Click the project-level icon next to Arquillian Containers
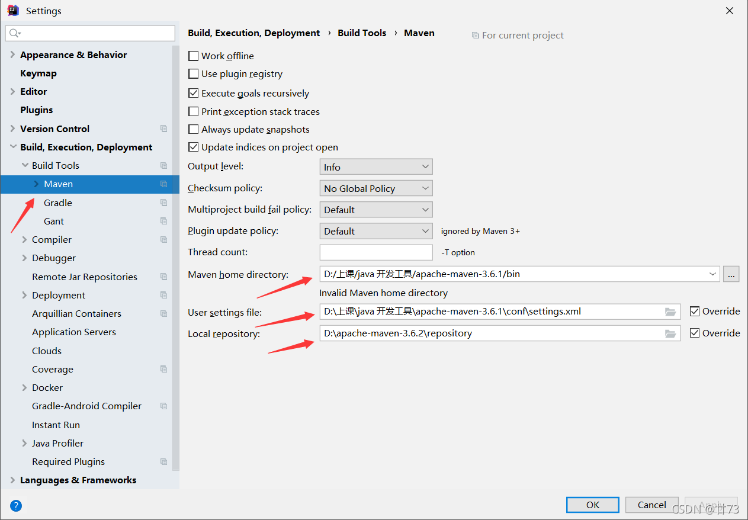 [x=164, y=314]
